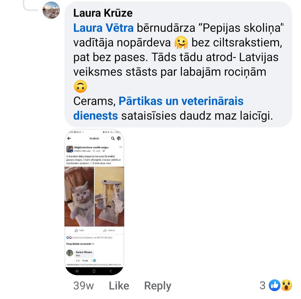This screenshot has height=299, width=301.
Task: Expand the Populārākie komentāri dropdown
Action: [x=80, y=244]
